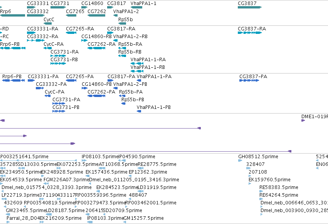Select the CG3817-PA protein

pyautogui.click(x=111, y=80)
